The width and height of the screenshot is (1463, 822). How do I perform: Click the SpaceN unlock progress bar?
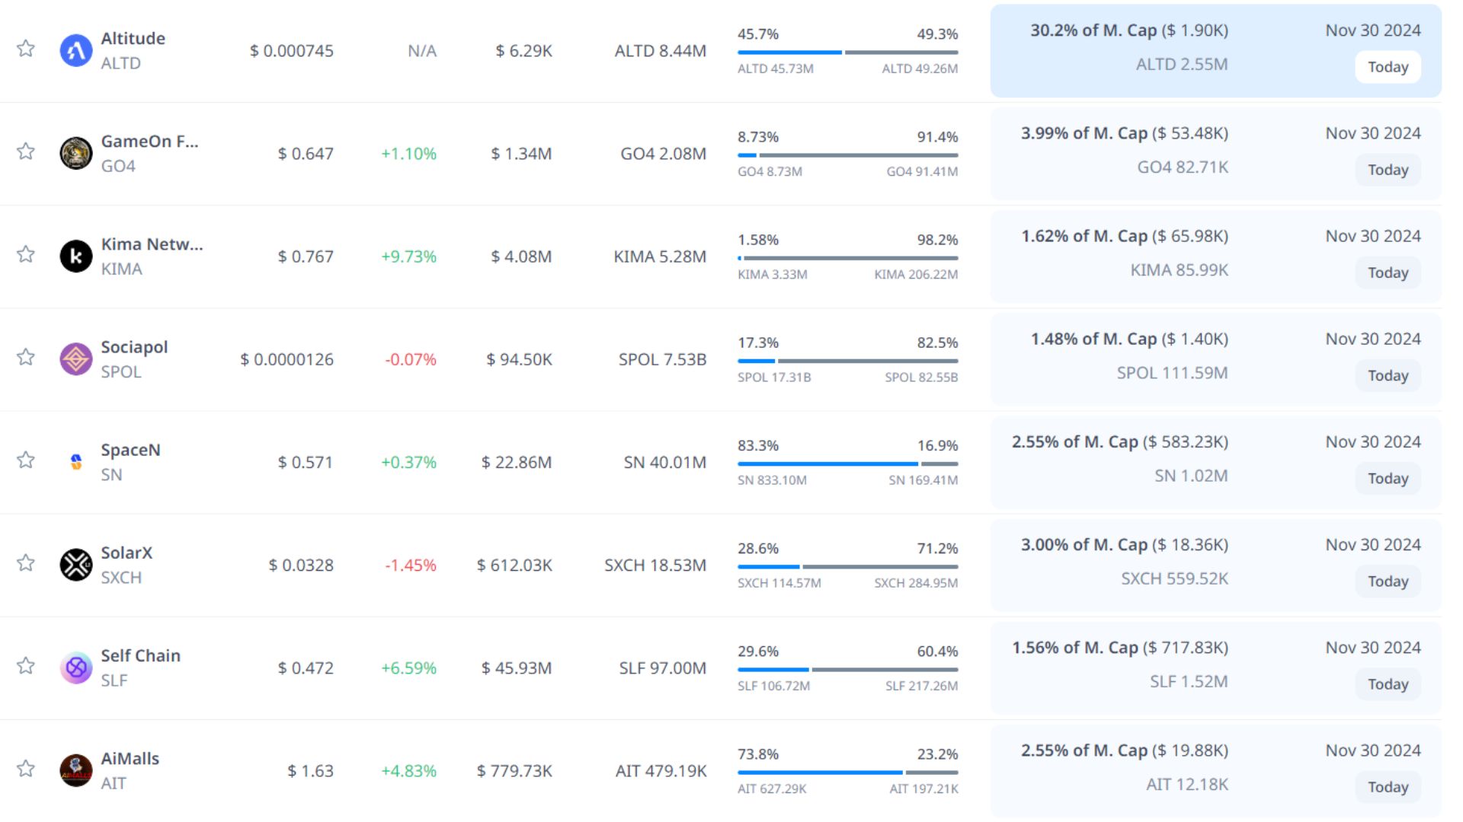click(x=847, y=464)
